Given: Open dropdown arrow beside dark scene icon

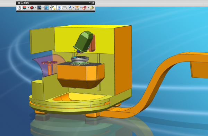Looking at the screenshot, I should click(43, 8).
